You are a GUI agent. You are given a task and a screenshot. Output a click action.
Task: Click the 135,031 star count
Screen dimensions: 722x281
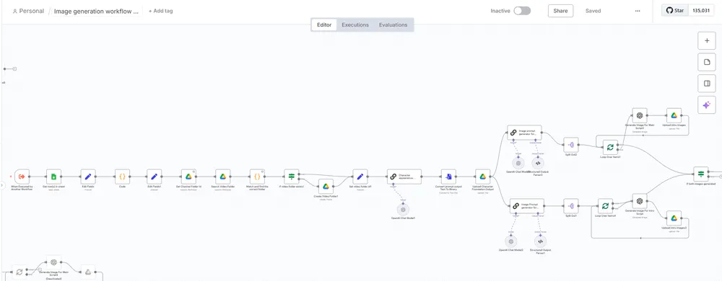point(701,10)
